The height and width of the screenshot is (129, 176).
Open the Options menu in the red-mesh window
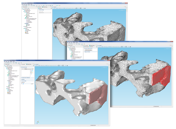pos(74,43)
